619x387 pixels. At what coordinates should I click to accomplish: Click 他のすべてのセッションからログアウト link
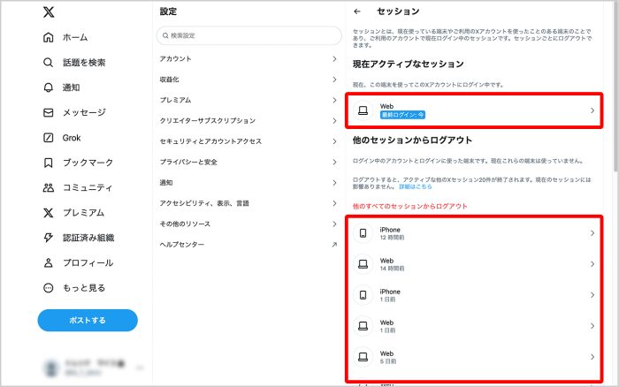(x=409, y=206)
